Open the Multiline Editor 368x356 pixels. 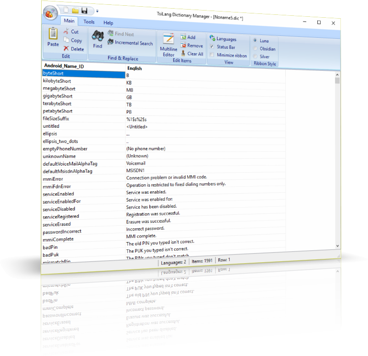point(168,45)
